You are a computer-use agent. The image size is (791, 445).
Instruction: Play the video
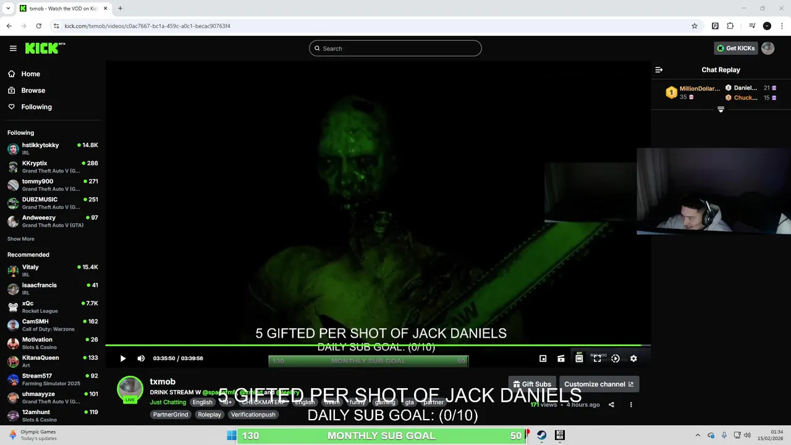(x=123, y=358)
